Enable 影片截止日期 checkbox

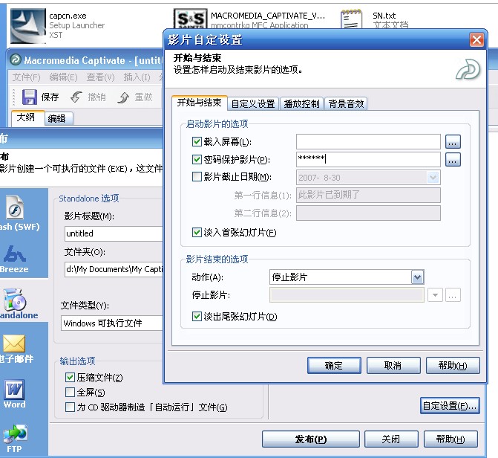click(197, 177)
